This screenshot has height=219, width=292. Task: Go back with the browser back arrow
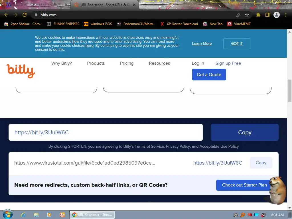click(6, 15)
